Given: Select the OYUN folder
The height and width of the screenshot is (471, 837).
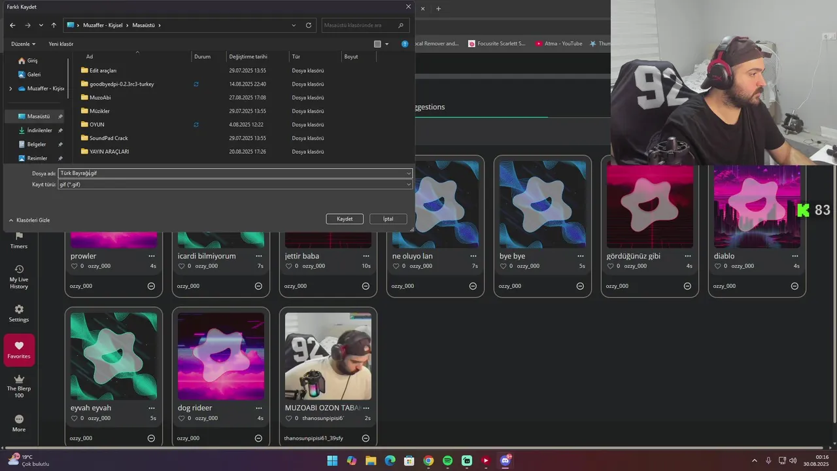Looking at the screenshot, I should tap(97, 124).
